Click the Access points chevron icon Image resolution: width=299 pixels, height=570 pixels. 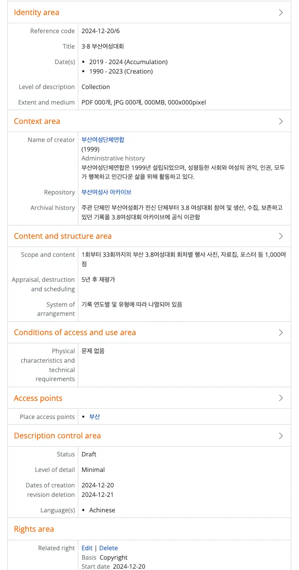(281, 398)
